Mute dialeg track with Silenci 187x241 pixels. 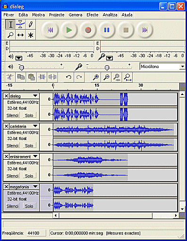click(13, 115)
